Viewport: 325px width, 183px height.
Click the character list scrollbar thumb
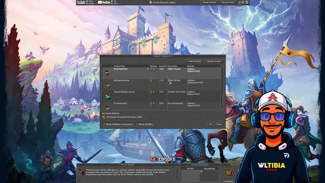click(222, 100)
